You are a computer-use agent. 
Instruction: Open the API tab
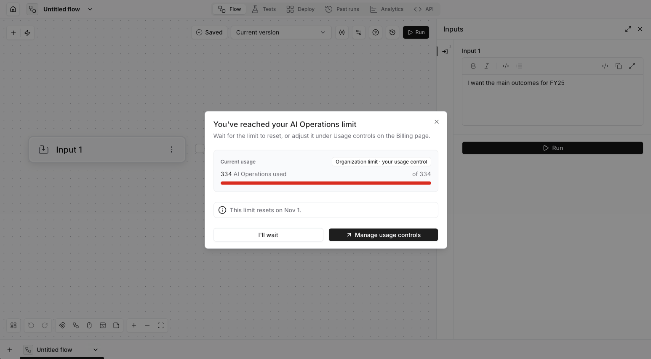(424, 9)
